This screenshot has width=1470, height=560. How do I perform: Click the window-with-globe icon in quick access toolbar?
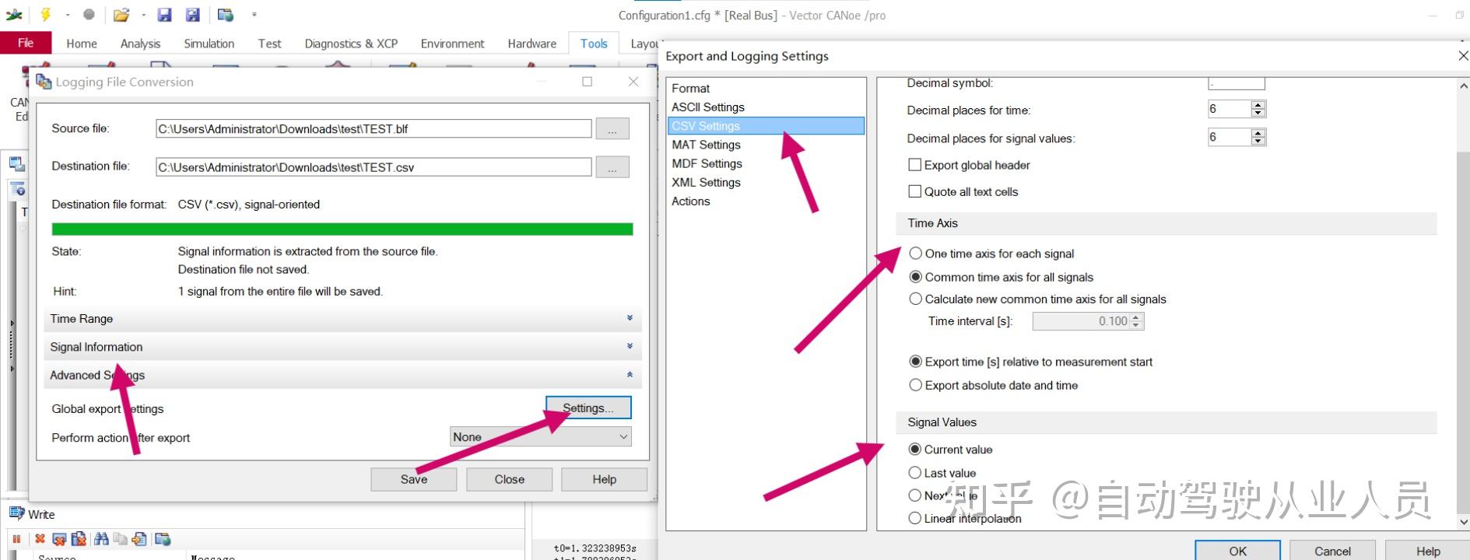(226, 15)
